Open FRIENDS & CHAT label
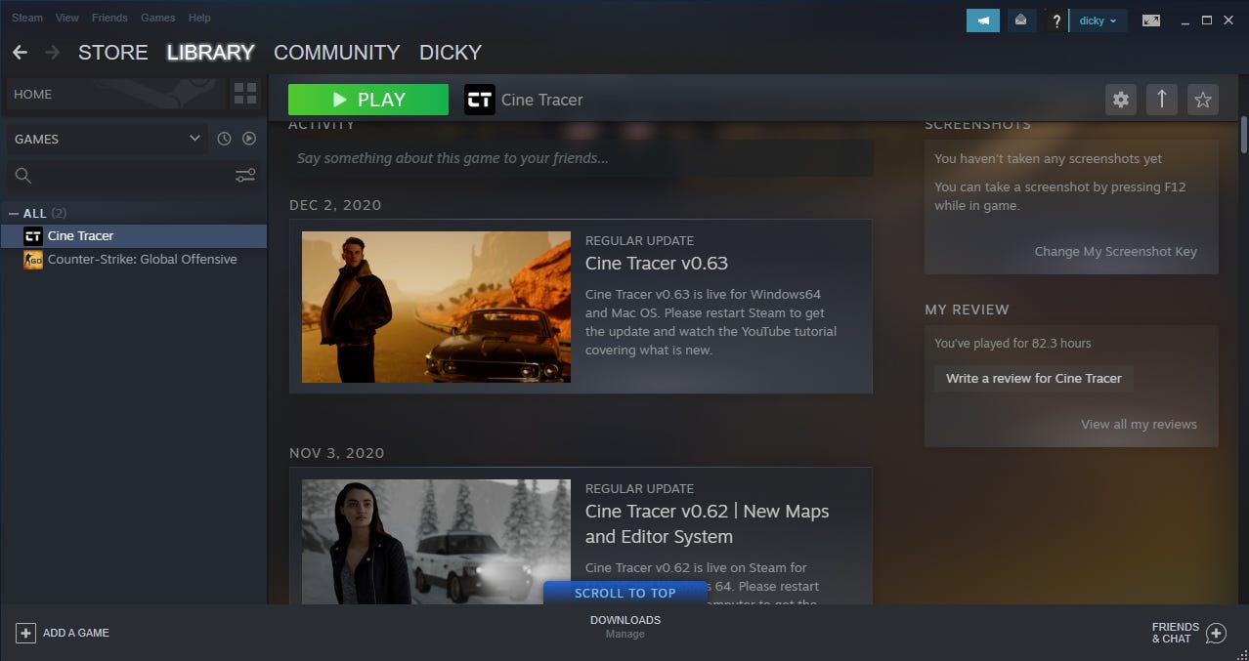 point(1176,633)
